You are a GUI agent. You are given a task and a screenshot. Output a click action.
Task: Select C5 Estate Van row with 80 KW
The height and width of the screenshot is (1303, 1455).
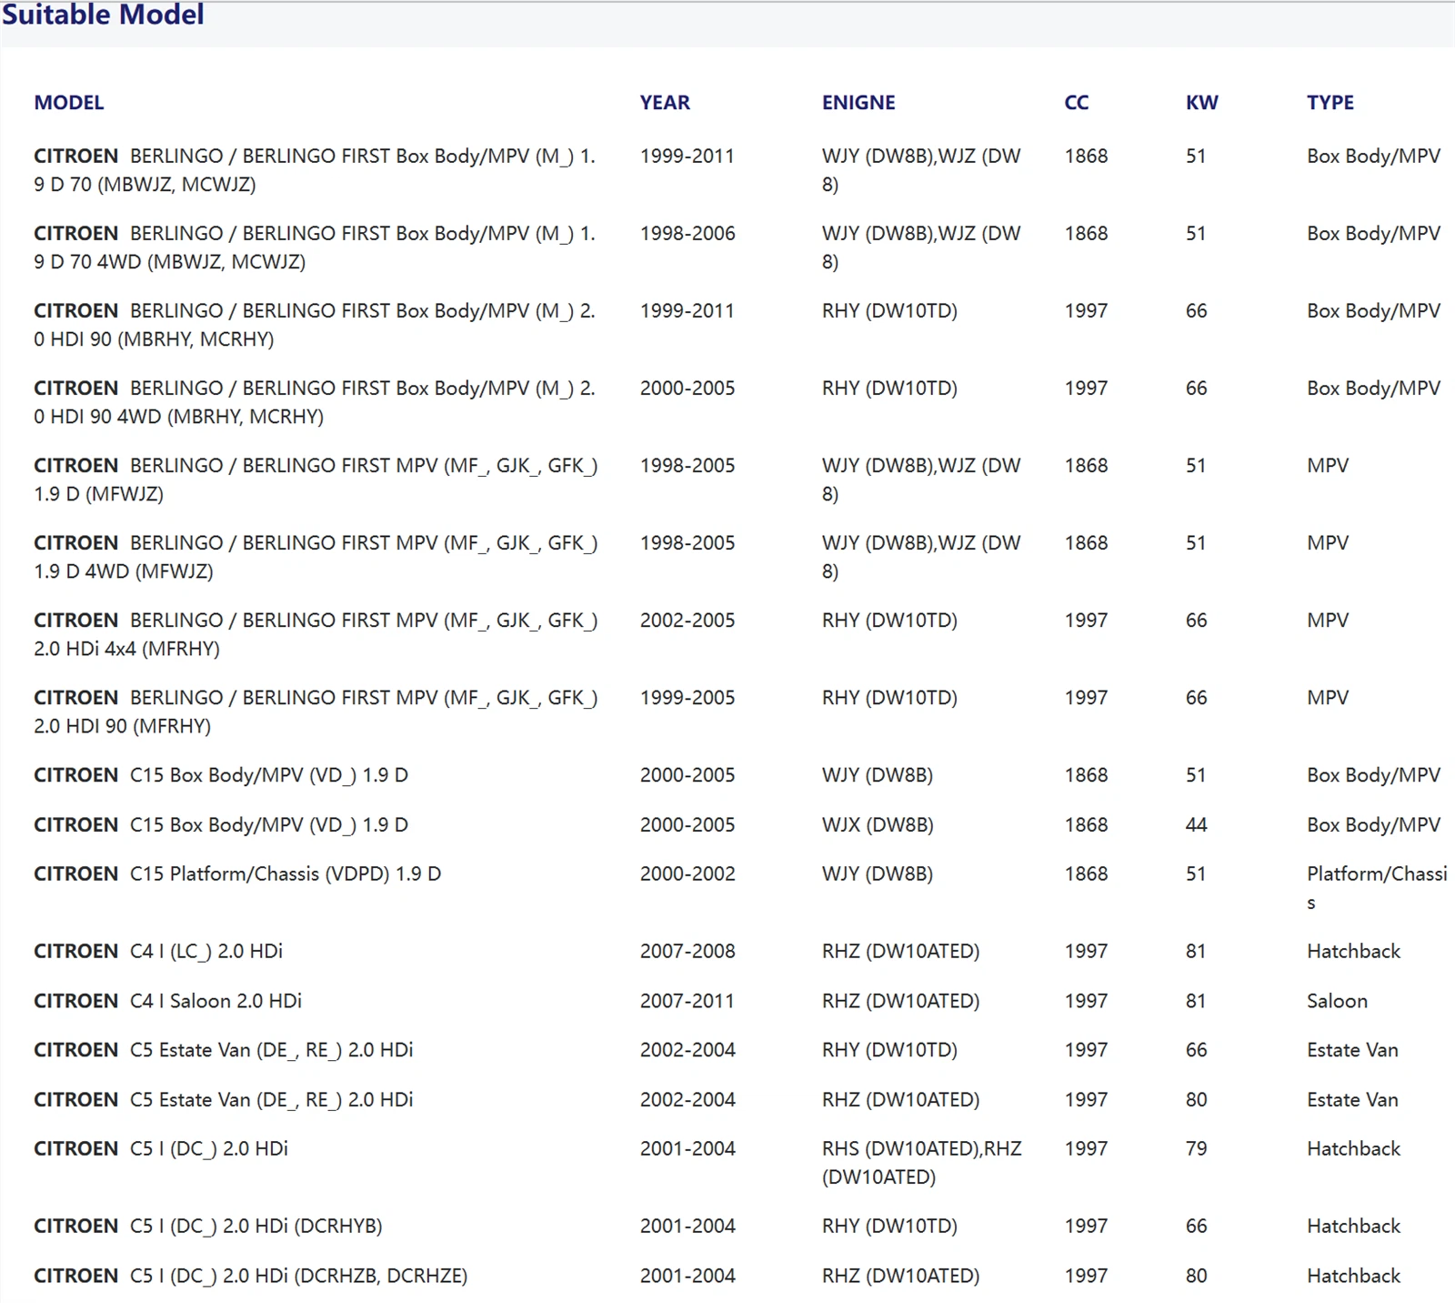point(224,1100)
